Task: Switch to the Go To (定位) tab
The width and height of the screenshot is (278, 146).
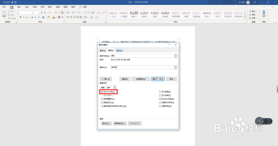Action: tap(119, 50)
